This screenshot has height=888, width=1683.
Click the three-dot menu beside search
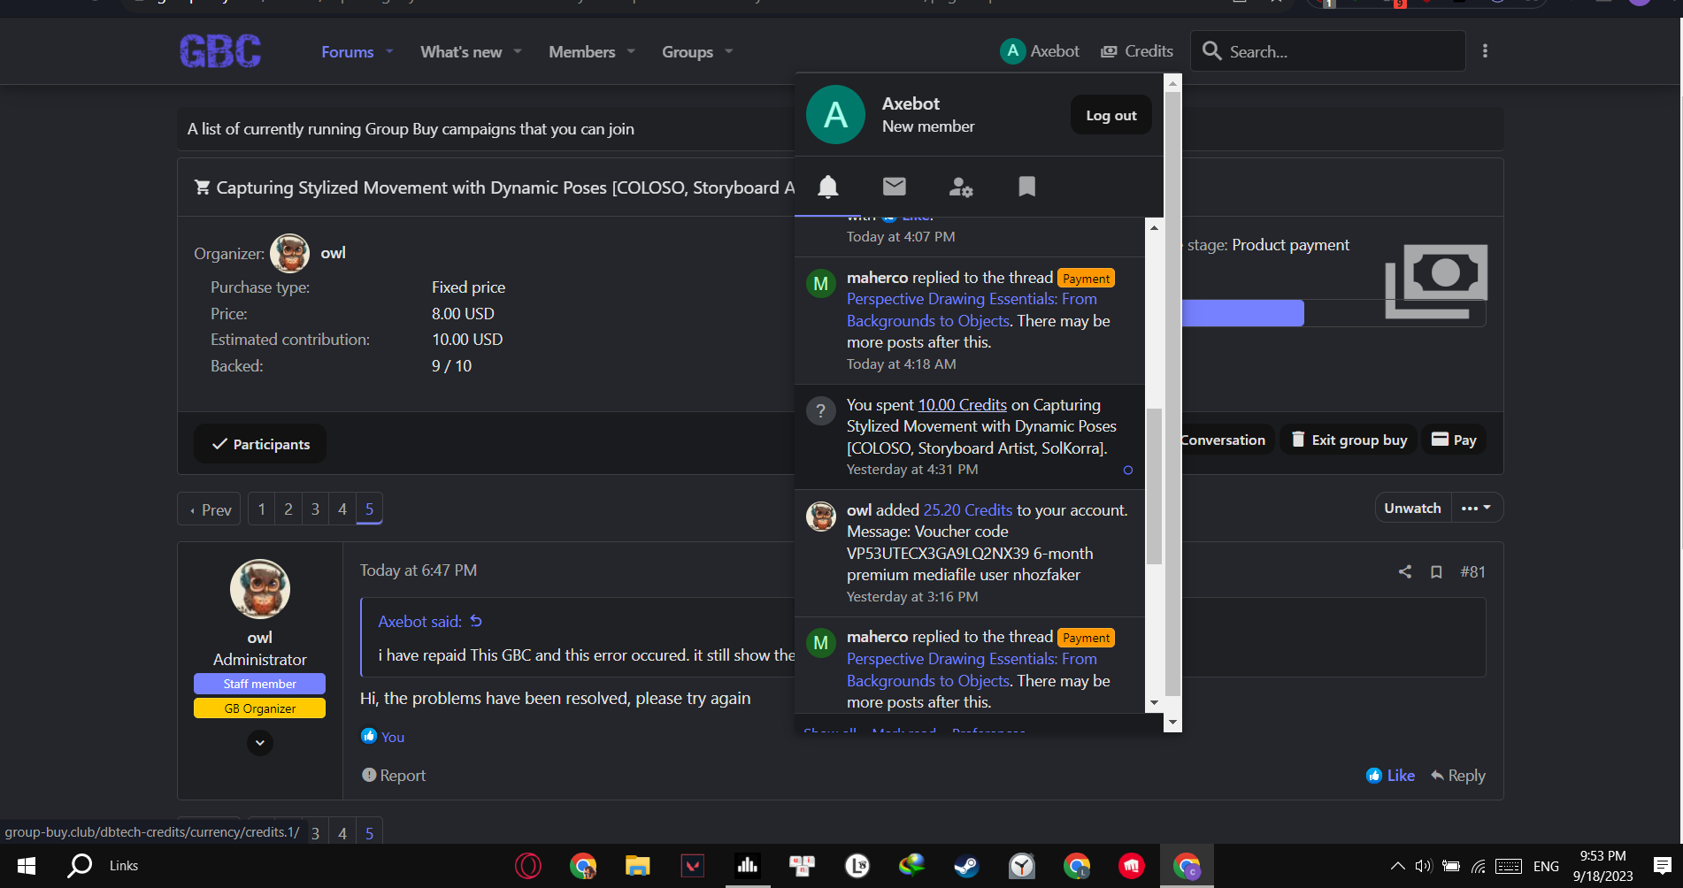[x=1485, y=51]
